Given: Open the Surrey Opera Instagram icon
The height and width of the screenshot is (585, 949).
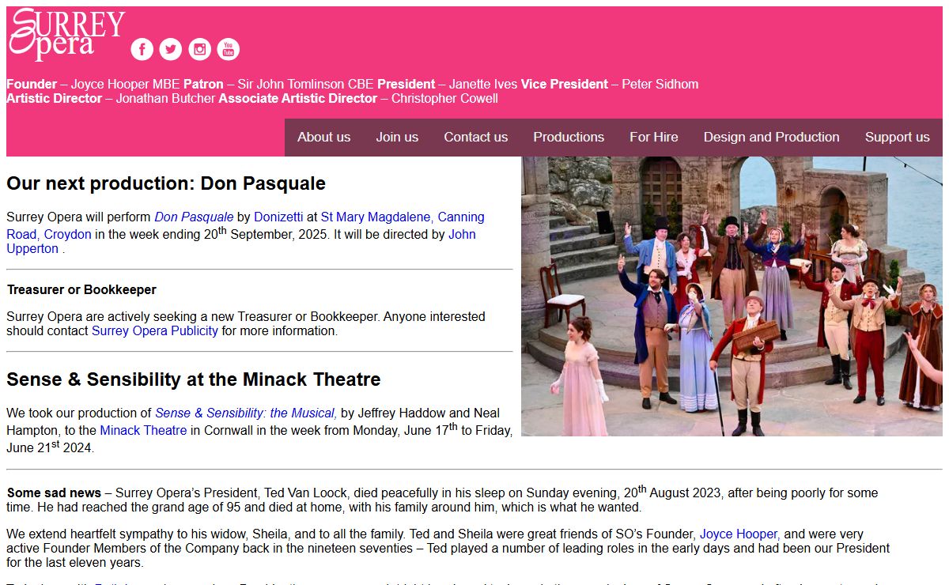Looking at the screenshot, I should tap(199, 49).
